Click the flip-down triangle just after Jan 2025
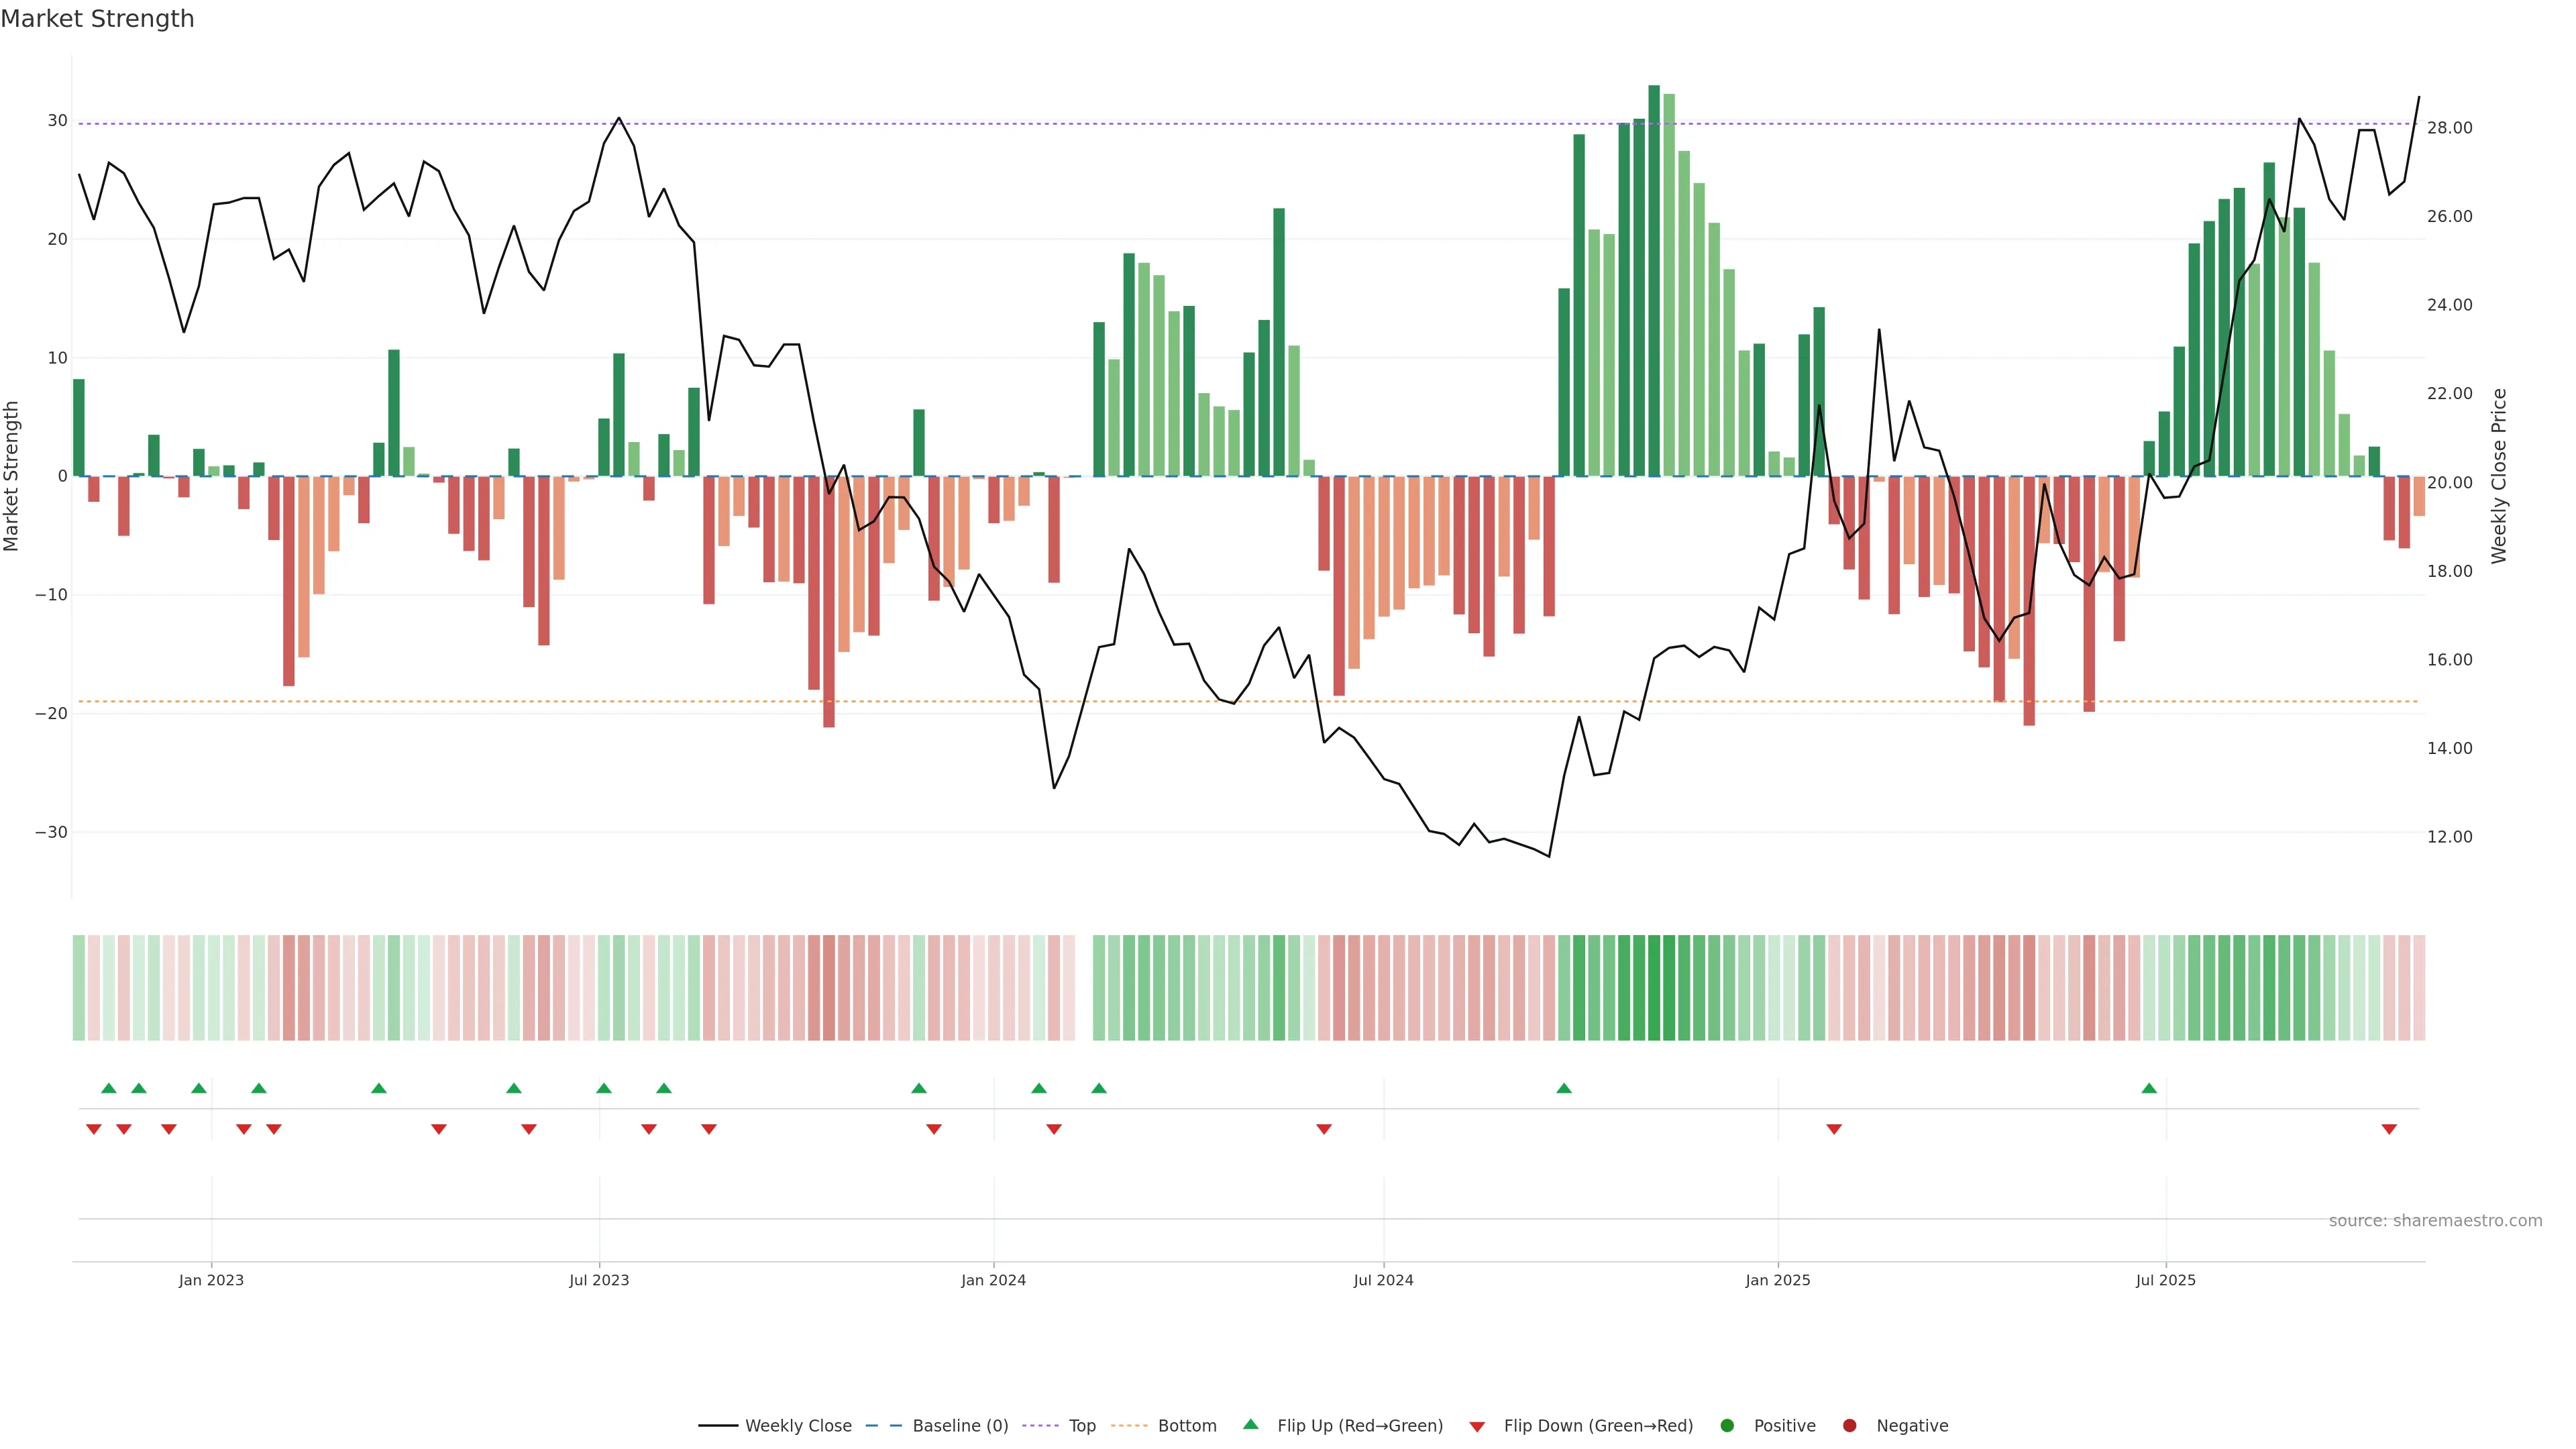This screenshot has width=2576, height=1449. click(1834, 1129)
